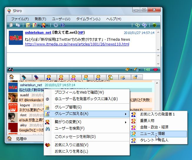Viewport: 192px width, 160px height.
Task: Click the red lips post icon
Action: point(155,70)
